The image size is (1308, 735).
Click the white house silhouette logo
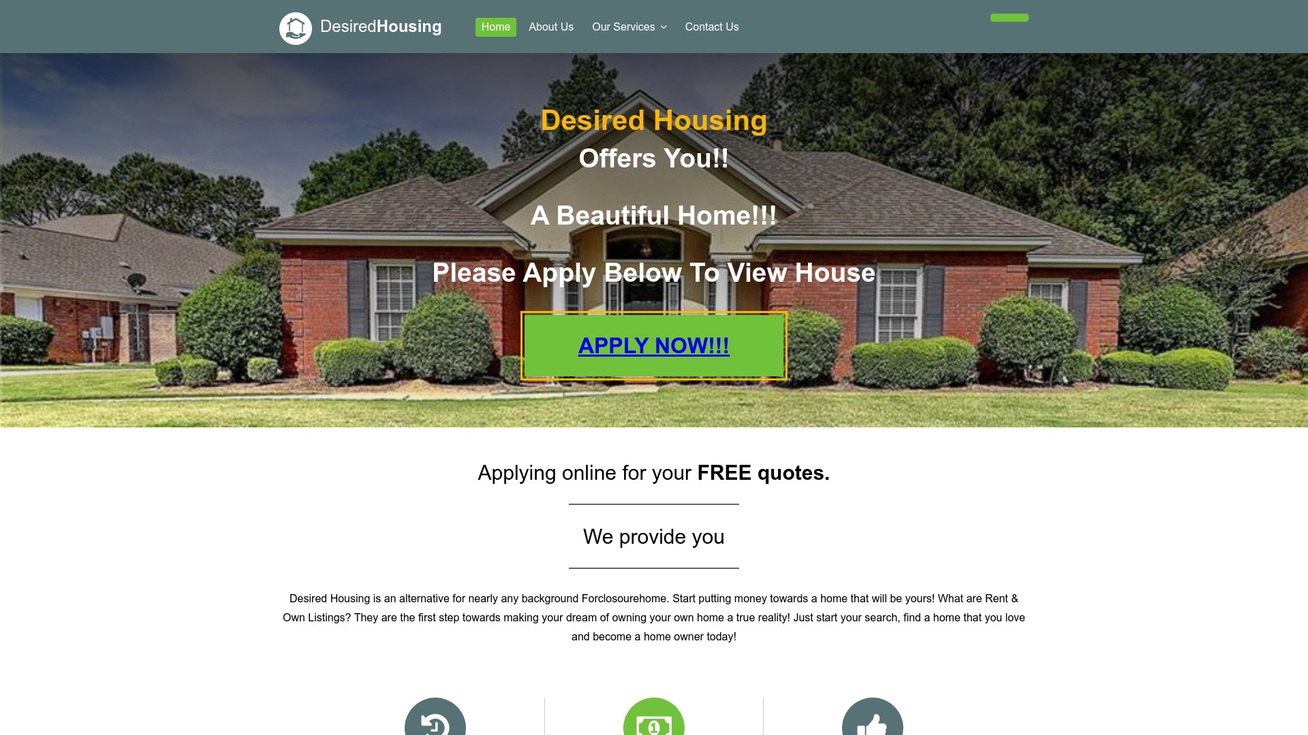[x=295, y=27]
